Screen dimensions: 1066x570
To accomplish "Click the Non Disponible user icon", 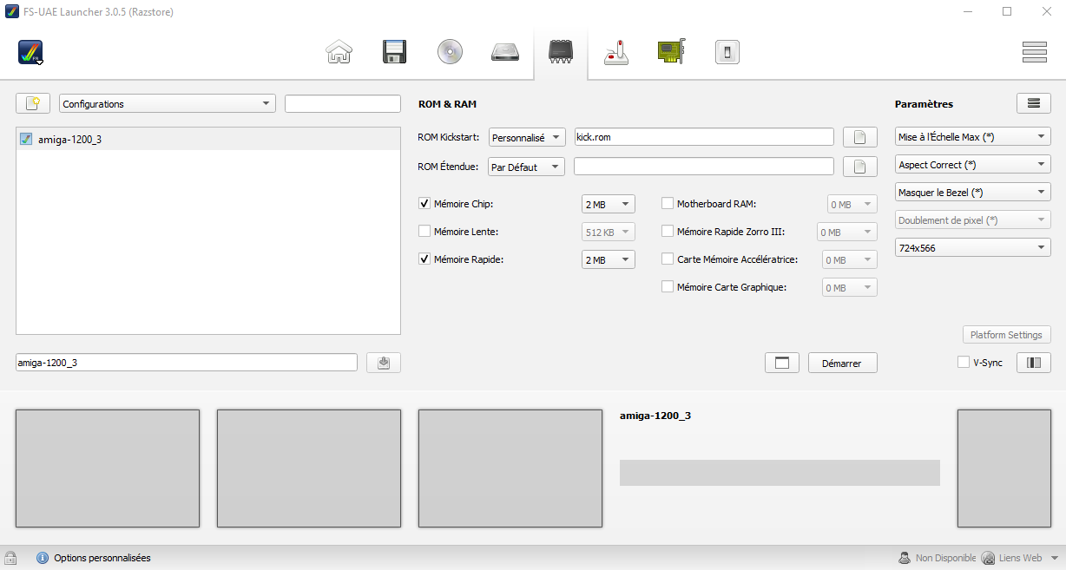I will pyautogui.click(x=905, y=558).
